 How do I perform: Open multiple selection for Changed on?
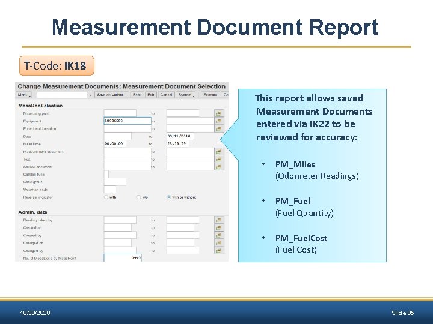tap(219, 243)
